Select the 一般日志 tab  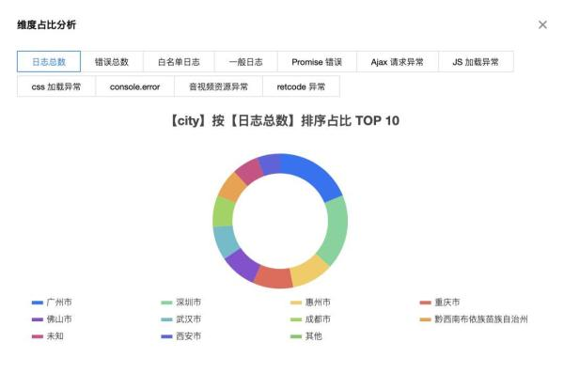[246, 62]
